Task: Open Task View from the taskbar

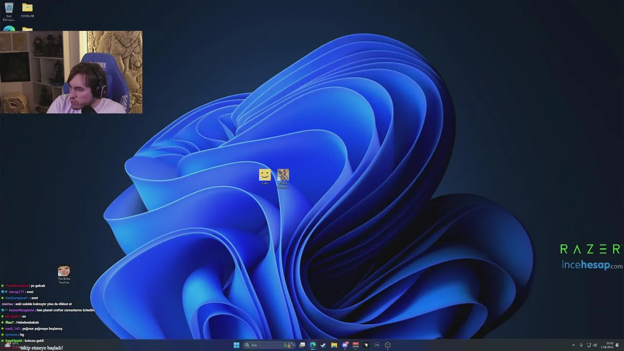Action: click(302, 345)
